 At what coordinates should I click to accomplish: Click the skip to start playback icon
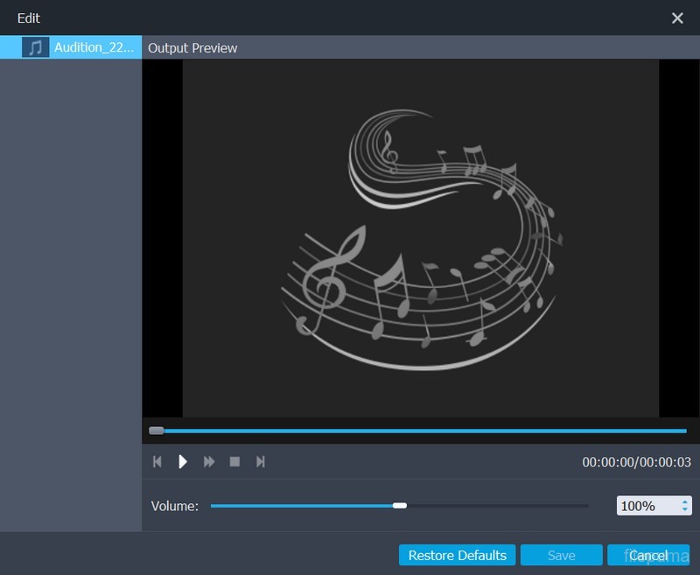(x=157, y=461)
